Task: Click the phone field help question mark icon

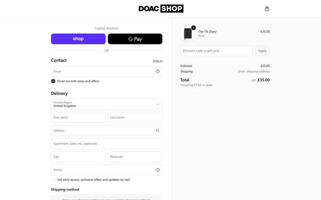Action: pos(158,170)
